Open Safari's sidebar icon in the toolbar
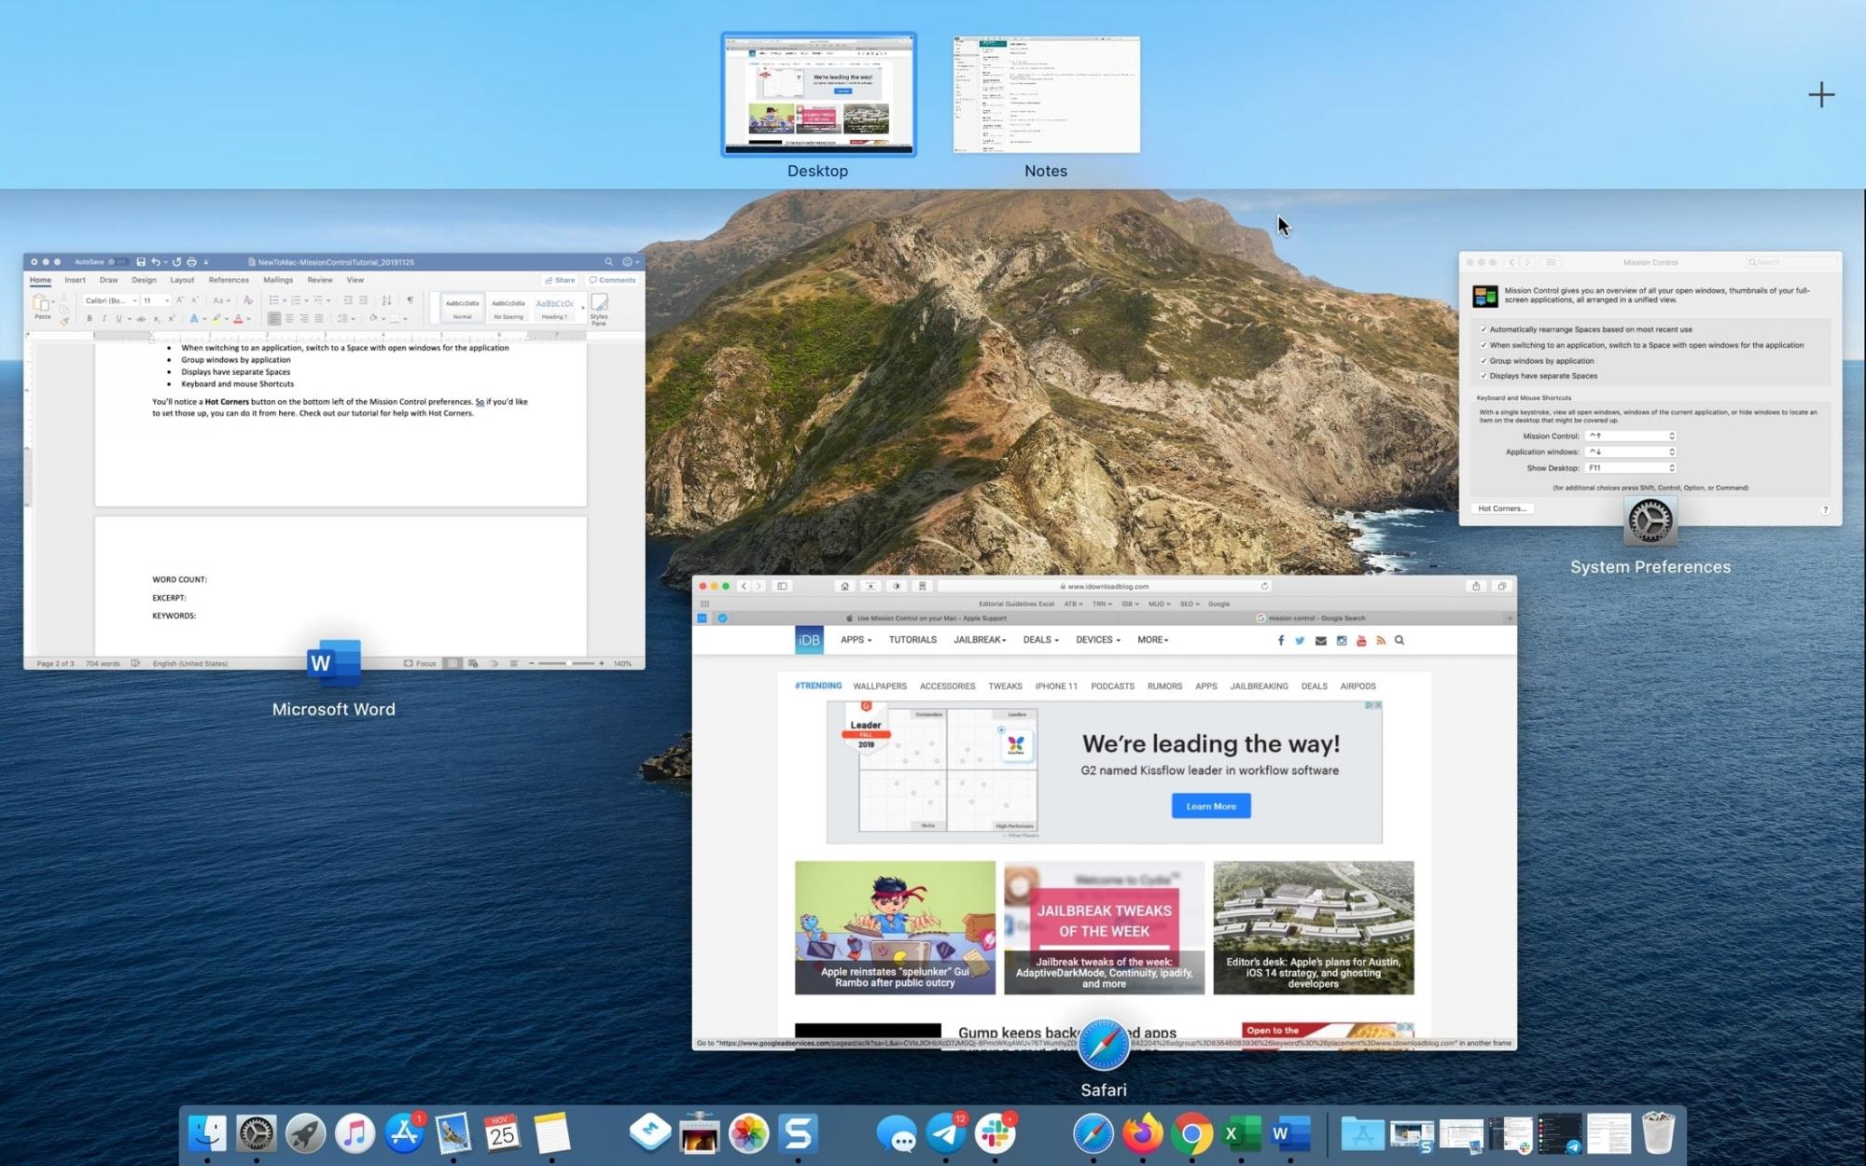Image resolution: width=1866 pixels, height=1166 pixels. [x=780, y=586]
